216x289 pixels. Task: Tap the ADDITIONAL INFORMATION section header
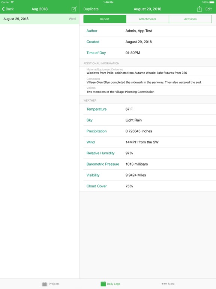click(101, 63)
